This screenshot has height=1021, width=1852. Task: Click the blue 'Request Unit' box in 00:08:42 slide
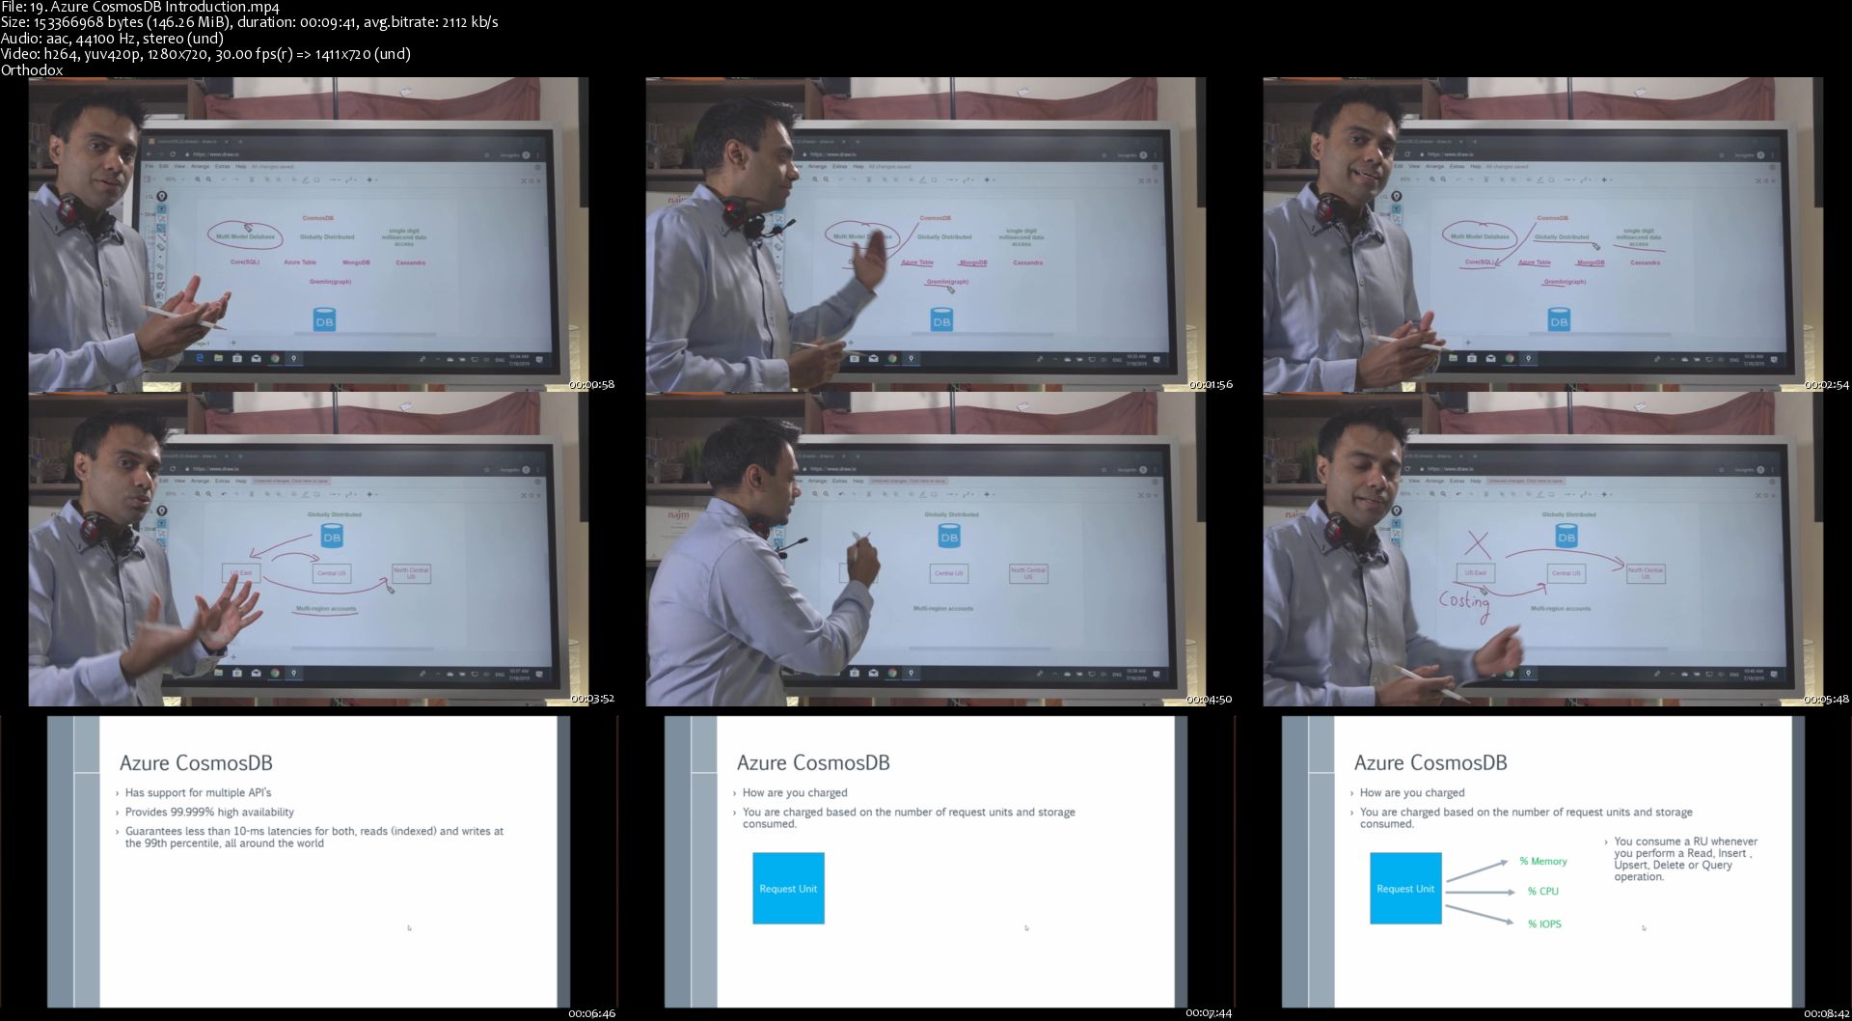pos(1405,888)
